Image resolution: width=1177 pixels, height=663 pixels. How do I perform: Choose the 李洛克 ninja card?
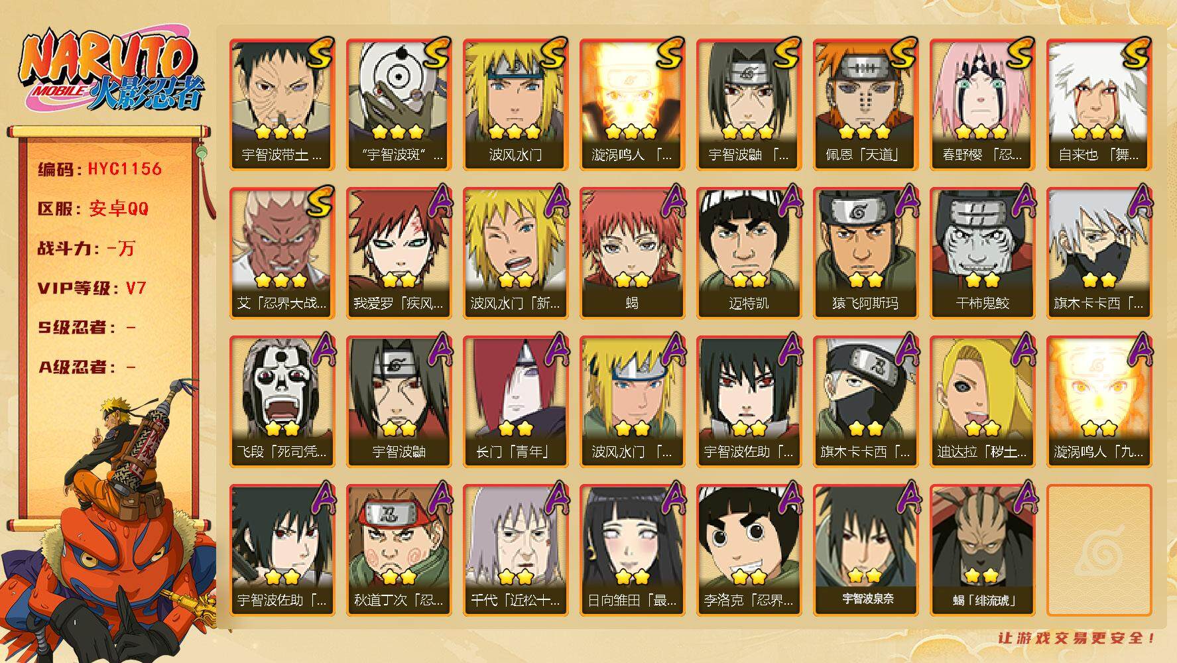[749, 550]
